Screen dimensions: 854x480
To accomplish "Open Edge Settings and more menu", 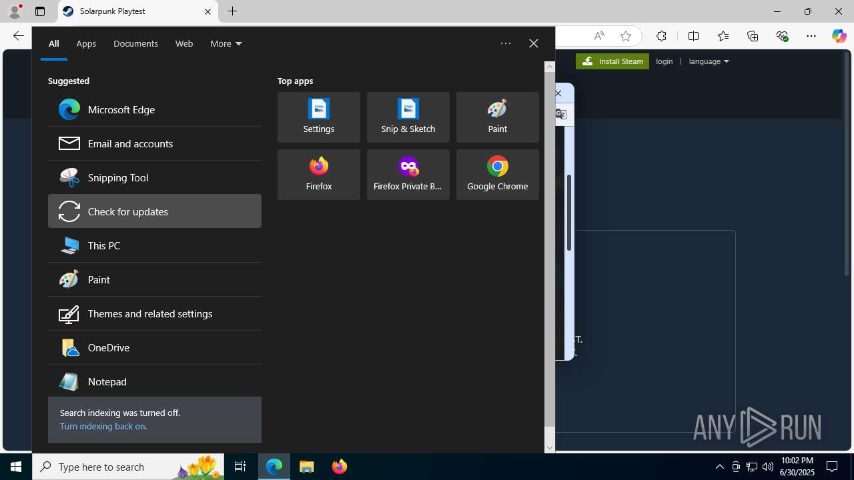I will 811,36.
